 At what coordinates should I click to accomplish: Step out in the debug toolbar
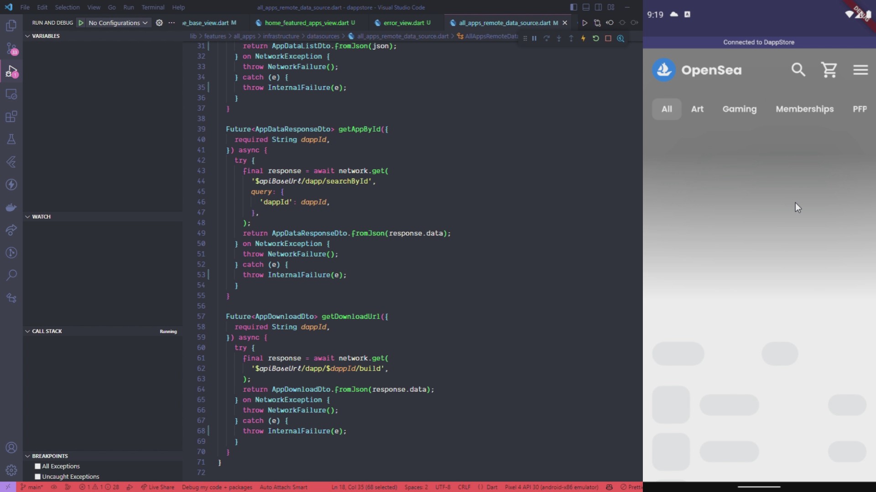pyautogui.click(x=571, y=39)
